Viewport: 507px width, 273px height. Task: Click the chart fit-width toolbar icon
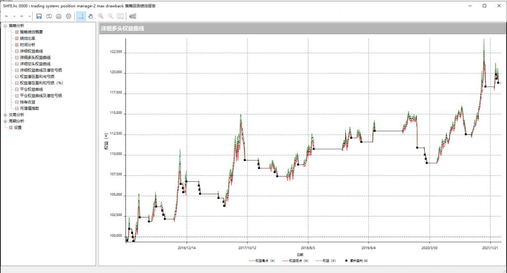[x=120, y=16]
